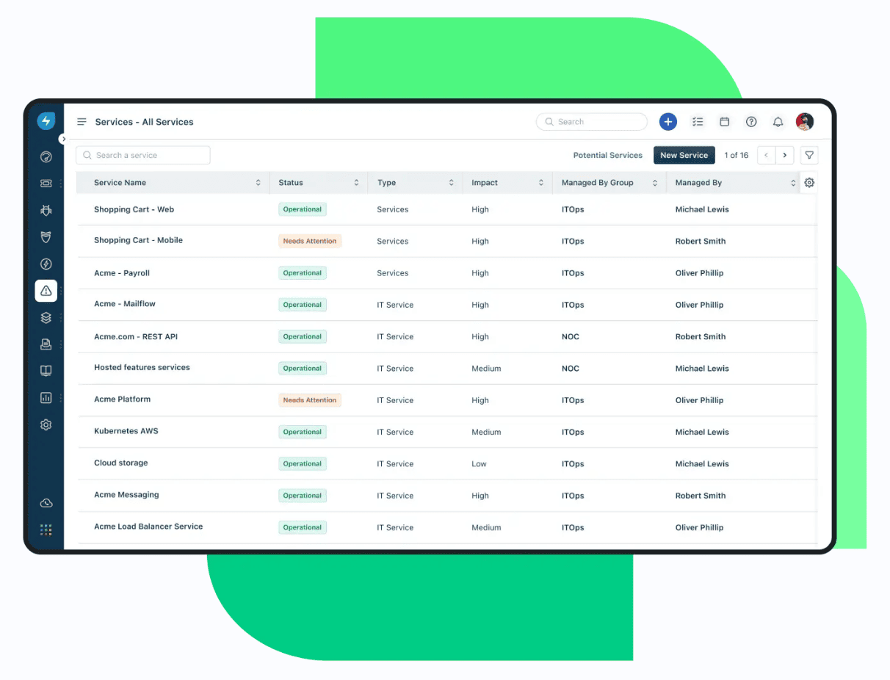Sort by the Type column arrows
This screenshot has width=890, height=680.
(x=451, y=183)
